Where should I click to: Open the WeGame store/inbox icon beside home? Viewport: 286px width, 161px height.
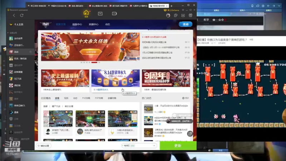100,14
